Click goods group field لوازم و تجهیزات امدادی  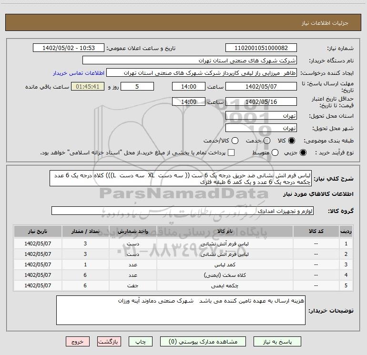point(183,211)
